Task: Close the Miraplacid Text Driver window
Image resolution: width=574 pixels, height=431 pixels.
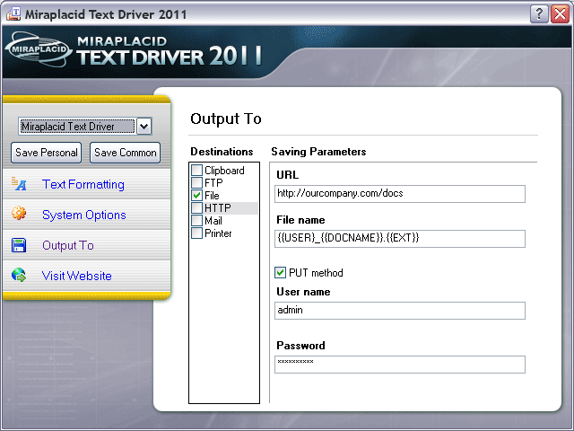Action: click(560, 14)
